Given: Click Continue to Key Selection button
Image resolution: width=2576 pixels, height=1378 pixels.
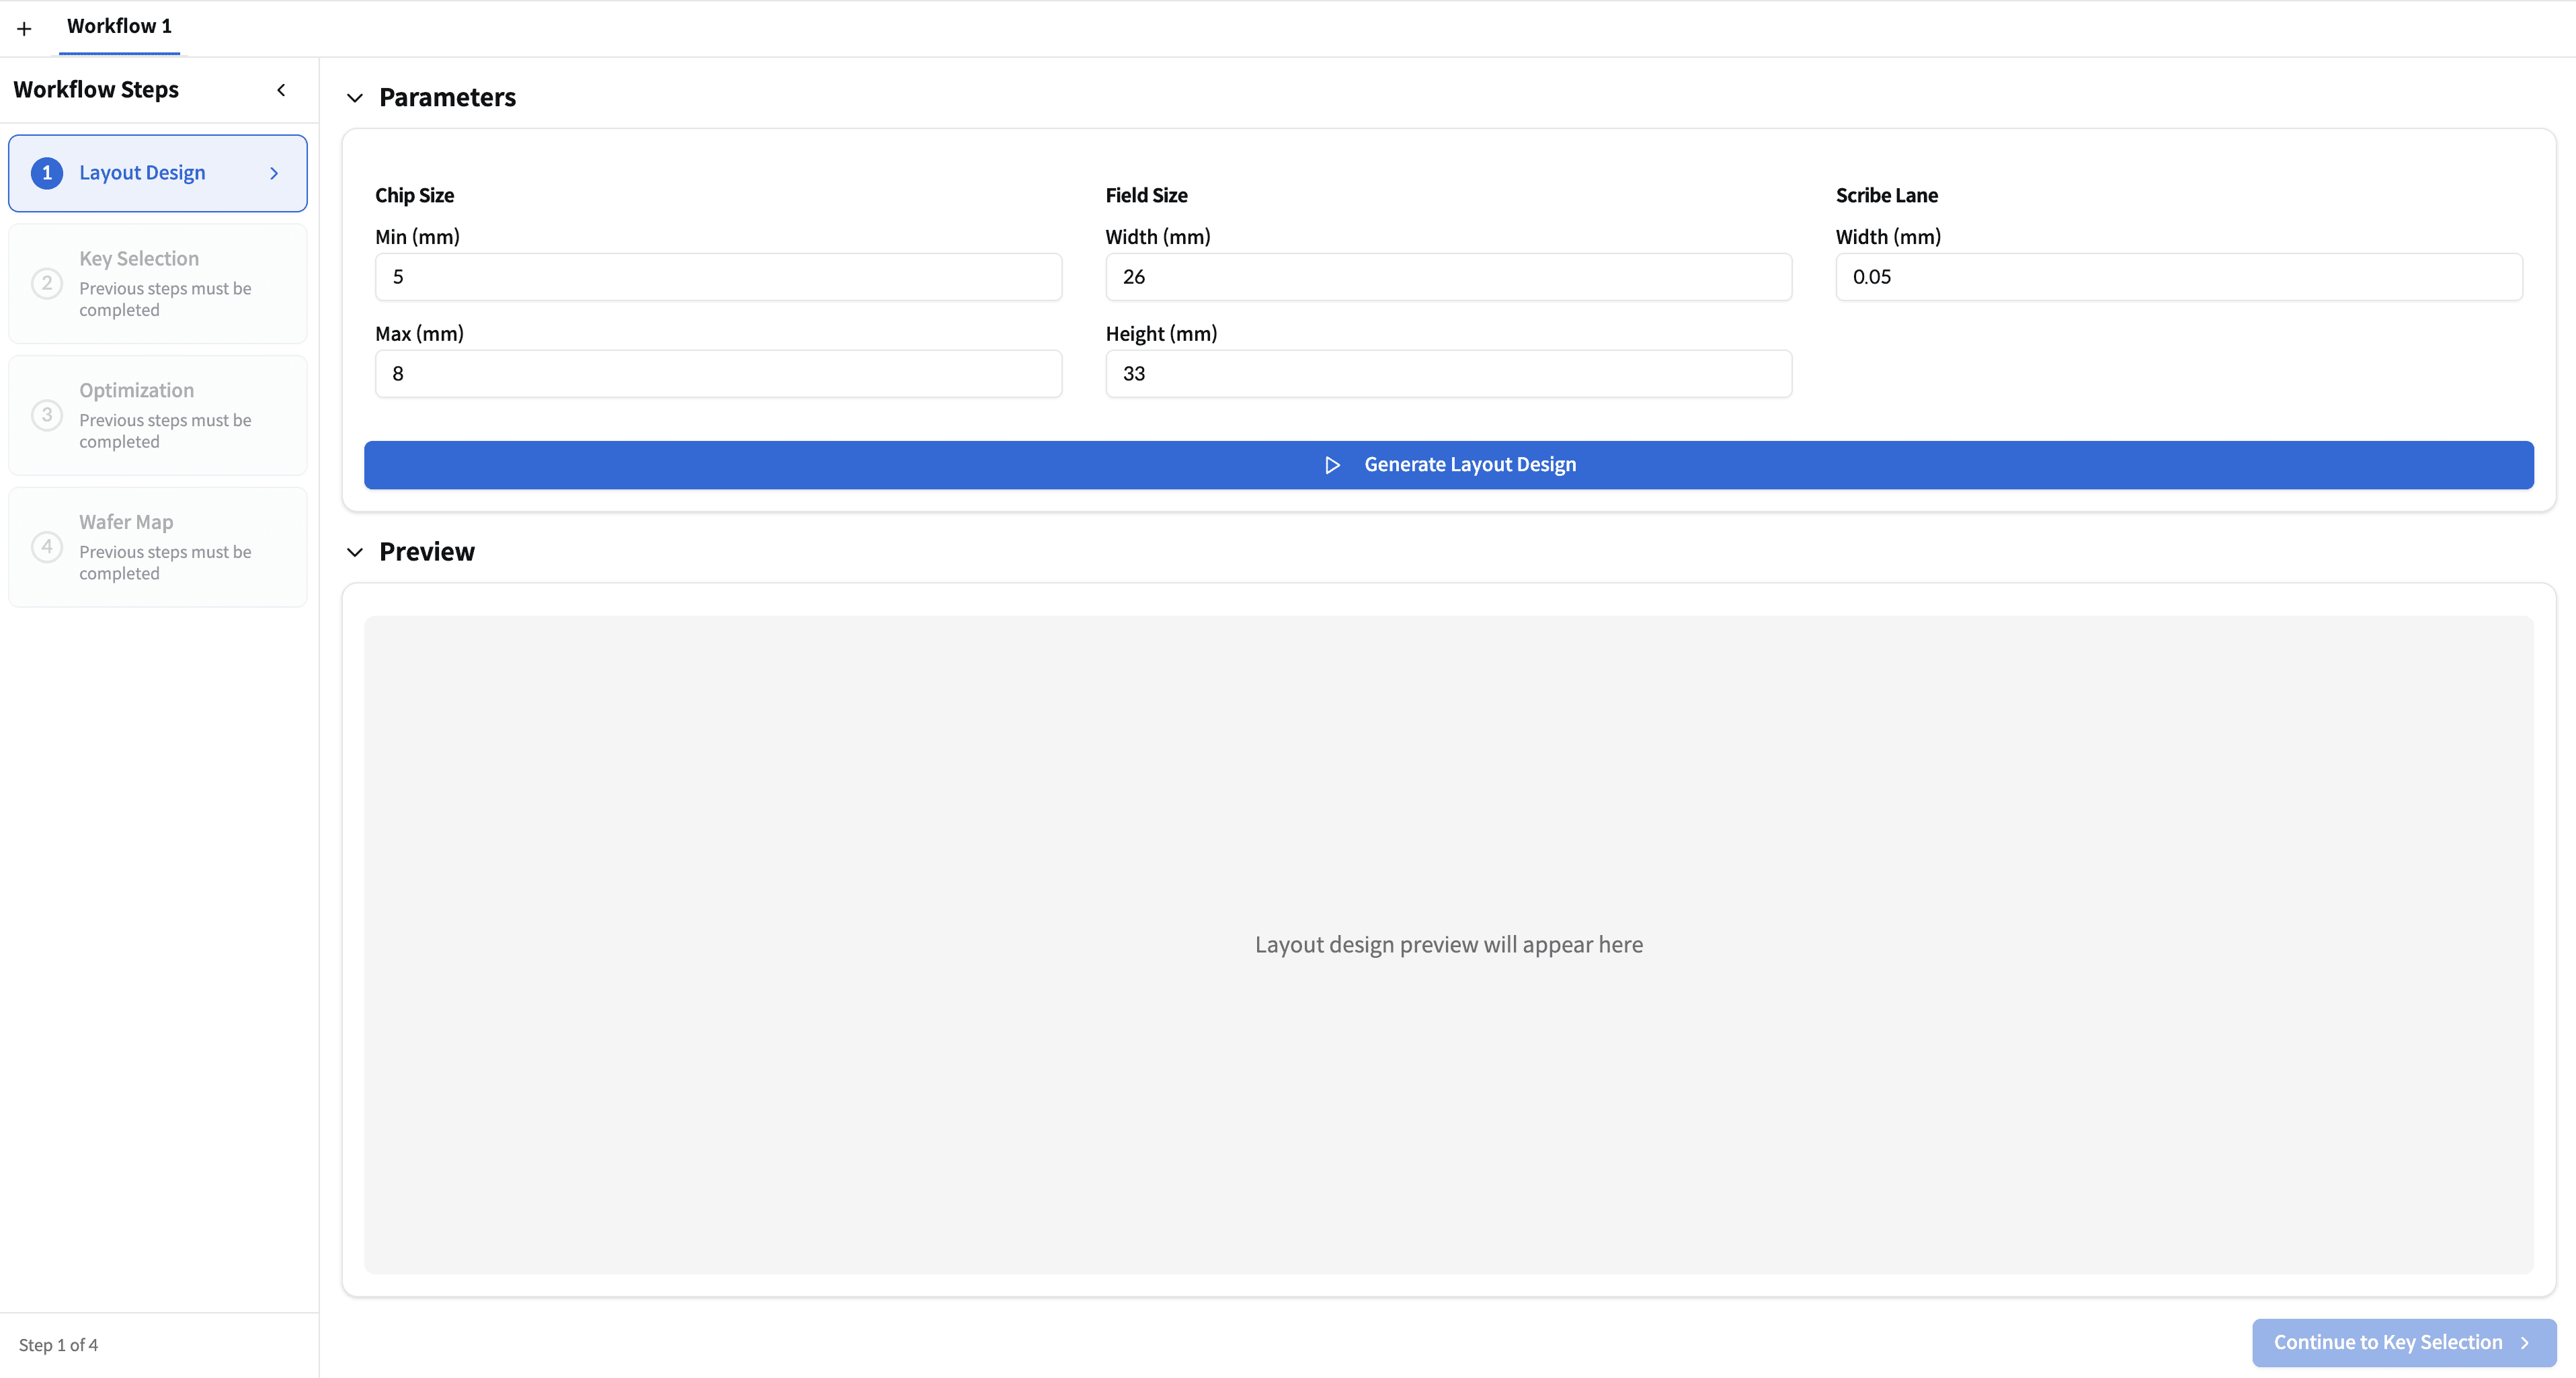Looking at the screenshot, I should point(2404,1342).
